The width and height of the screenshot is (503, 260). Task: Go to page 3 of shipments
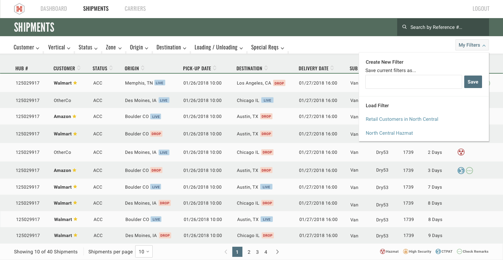click(x=257, y=252)
